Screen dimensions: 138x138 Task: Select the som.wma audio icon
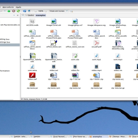[x=32, y=67]
